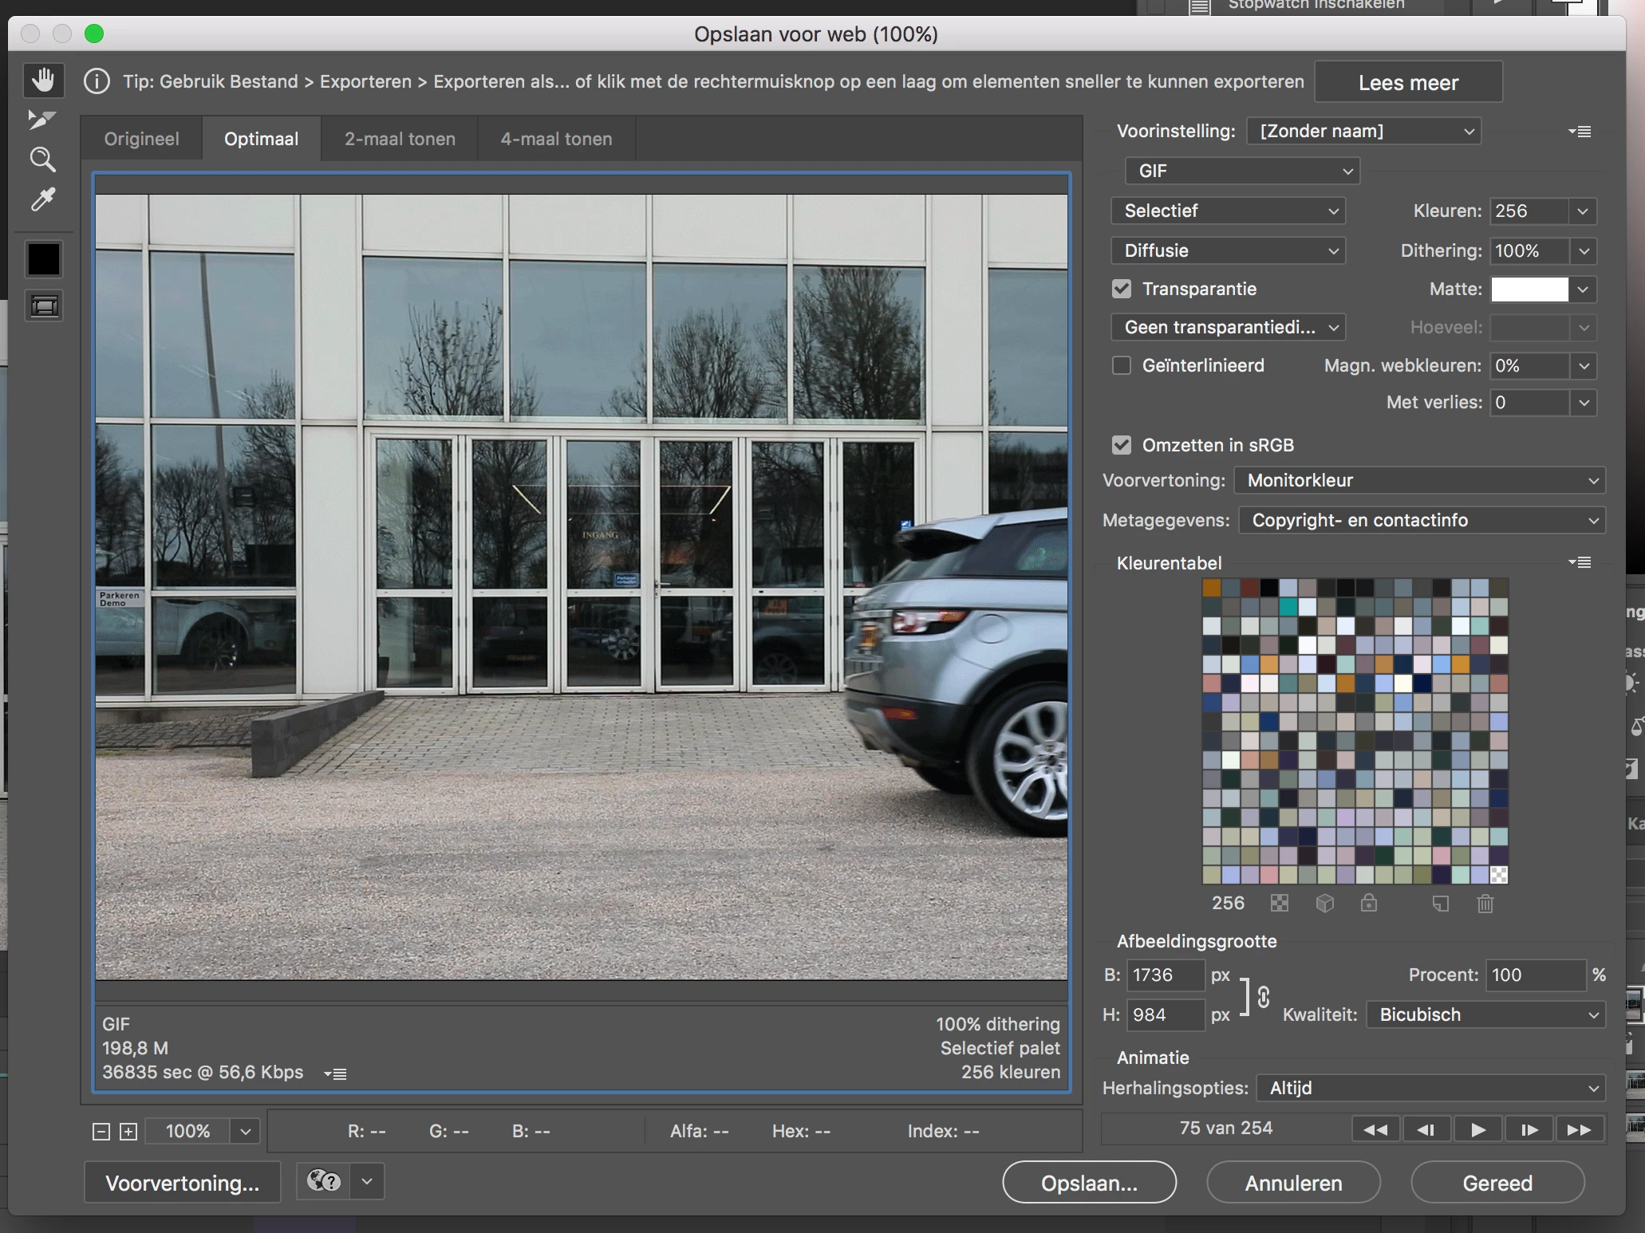Select the Hand tool
The image size is (1645, 1233).
coord(43,80)
